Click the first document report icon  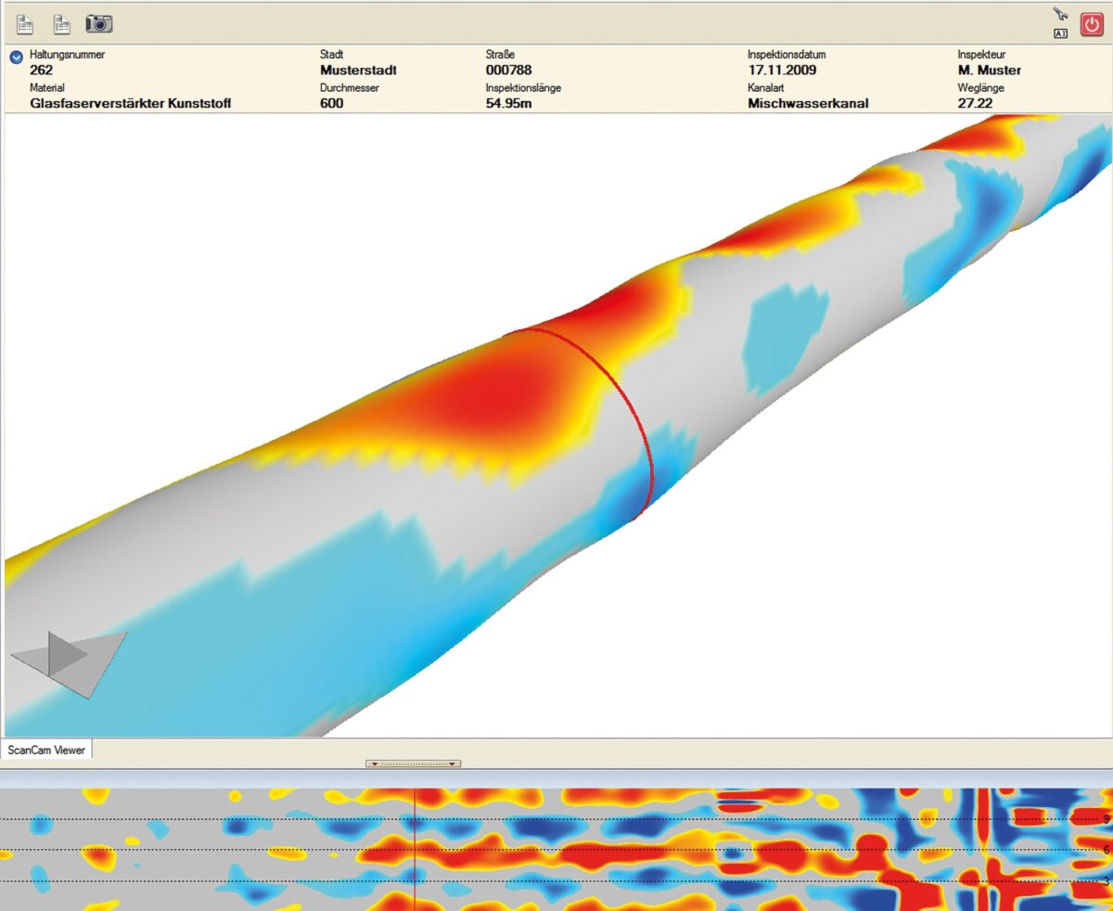[x=25, y=24]
